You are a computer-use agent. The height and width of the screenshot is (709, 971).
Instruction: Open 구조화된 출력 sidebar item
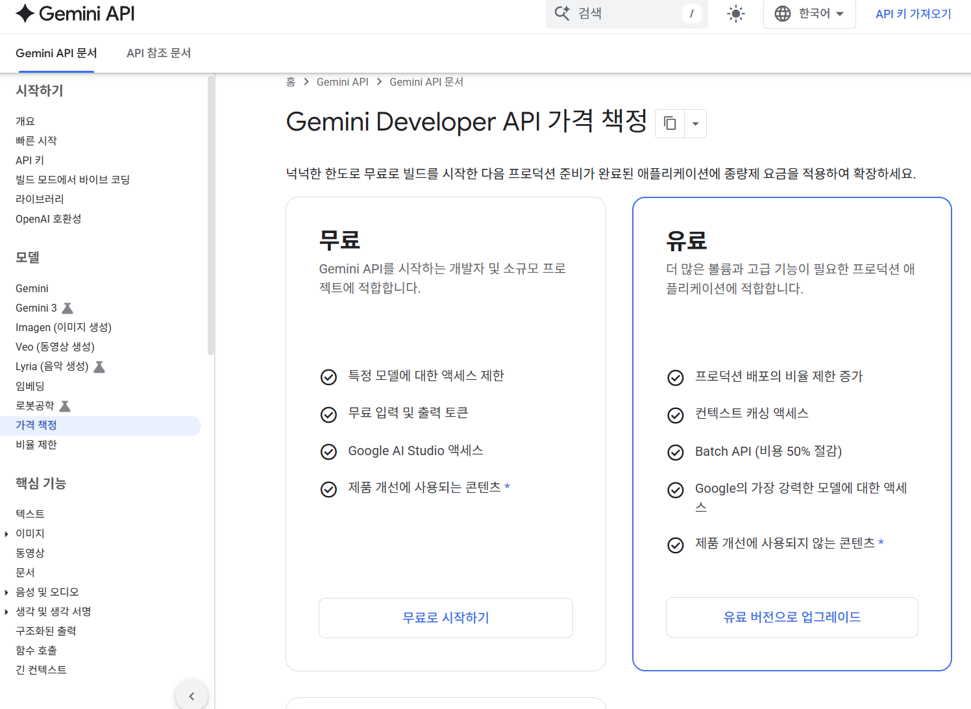[46, 631]
